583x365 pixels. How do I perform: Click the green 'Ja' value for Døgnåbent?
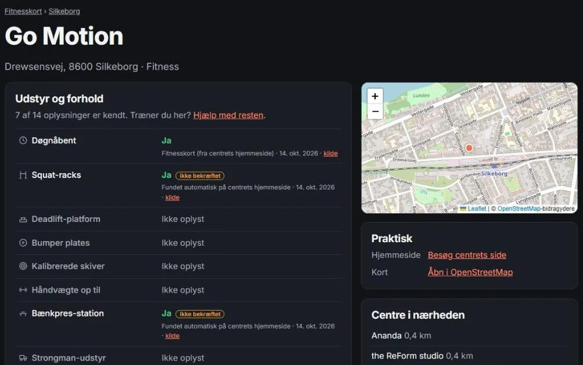pyautogui.click(x=166, y=140)
